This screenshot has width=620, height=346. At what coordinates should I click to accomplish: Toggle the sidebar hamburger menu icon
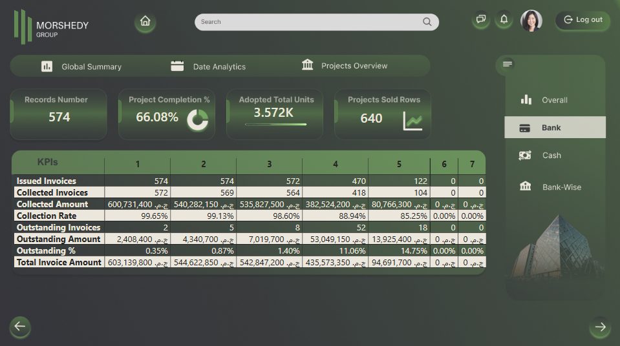(x=508, y=64)
